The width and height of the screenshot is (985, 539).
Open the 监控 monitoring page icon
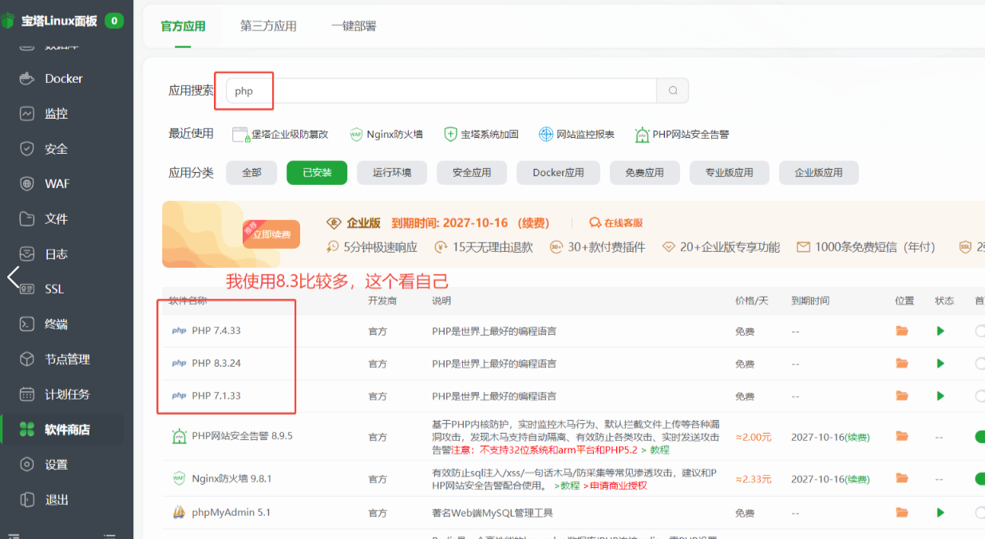click(27, 113)
